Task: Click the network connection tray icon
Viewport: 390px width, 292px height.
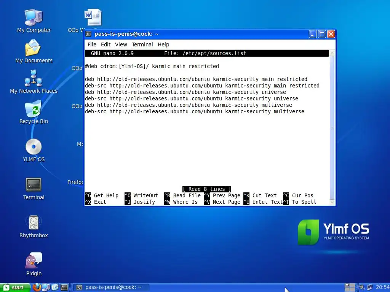Action: [369, 287]
